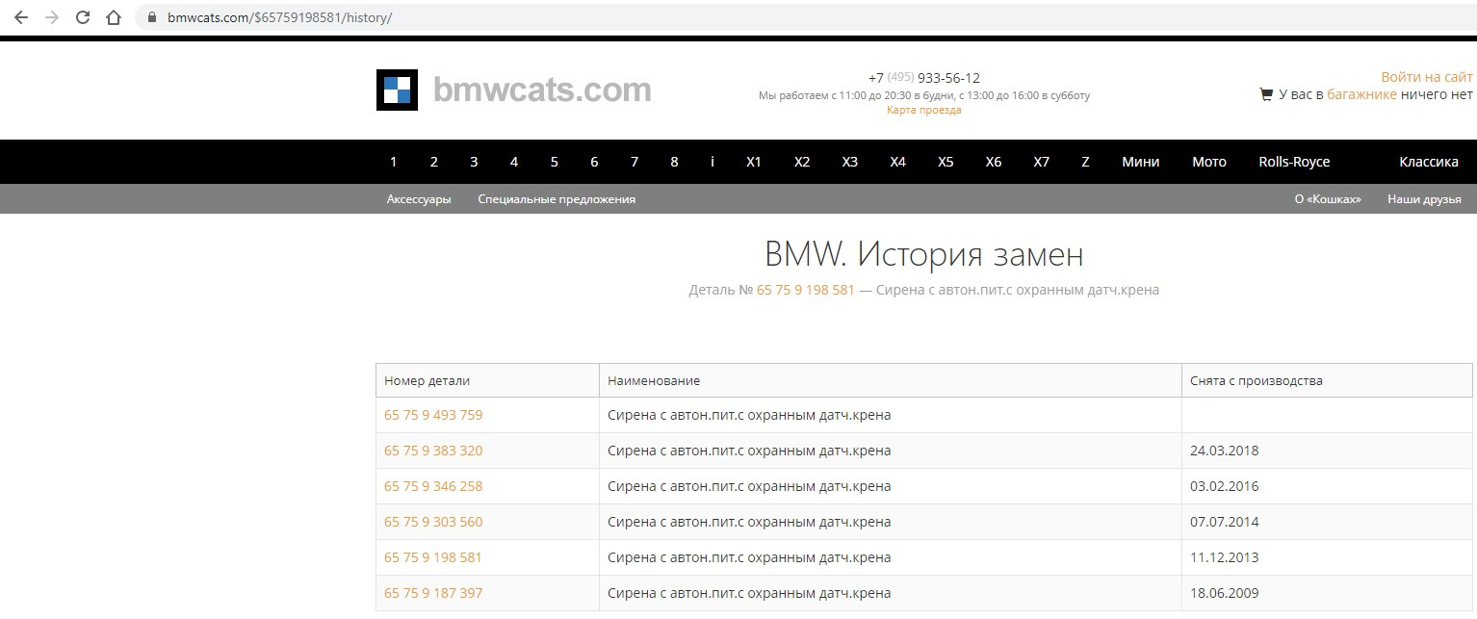Open part 65 75 9 187 397
This screenshot has height=619, width=1477.
click(x=433, y=593)
